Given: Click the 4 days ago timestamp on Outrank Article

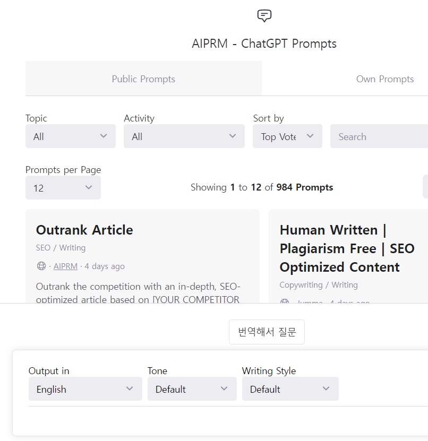Looking at the screenshot, I should pyautogui.click(x=105, y=266).
